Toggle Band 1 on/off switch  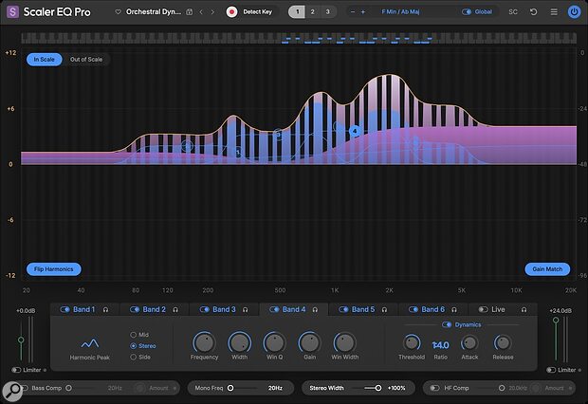tap(64, 309)
